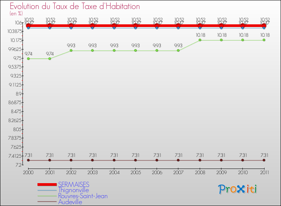Click the SERMAISES legend label
281x206 pixels.
click(x=74, y=184)
